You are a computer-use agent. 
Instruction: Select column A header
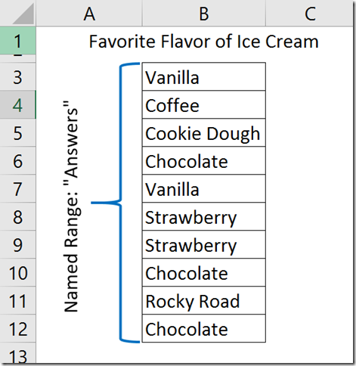point(89,13)
